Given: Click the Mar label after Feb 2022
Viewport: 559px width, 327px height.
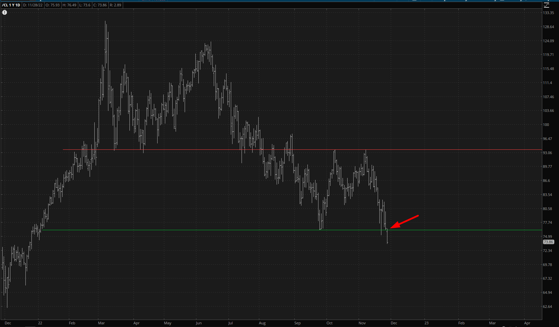Looking at the screenshot, I should coord(101,323).
